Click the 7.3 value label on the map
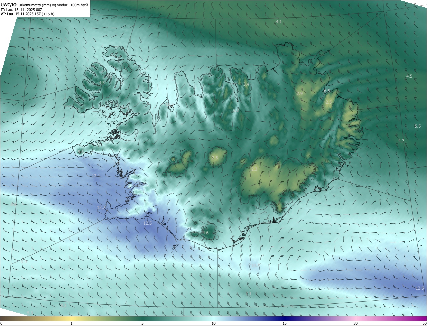This screenshot has width=427, height=326. (x=248, y=293)
